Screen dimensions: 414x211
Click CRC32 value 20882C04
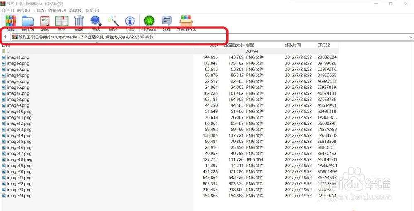(327, 57)
